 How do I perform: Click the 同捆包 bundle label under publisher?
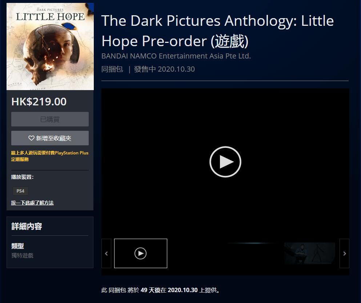coord(112,69)
